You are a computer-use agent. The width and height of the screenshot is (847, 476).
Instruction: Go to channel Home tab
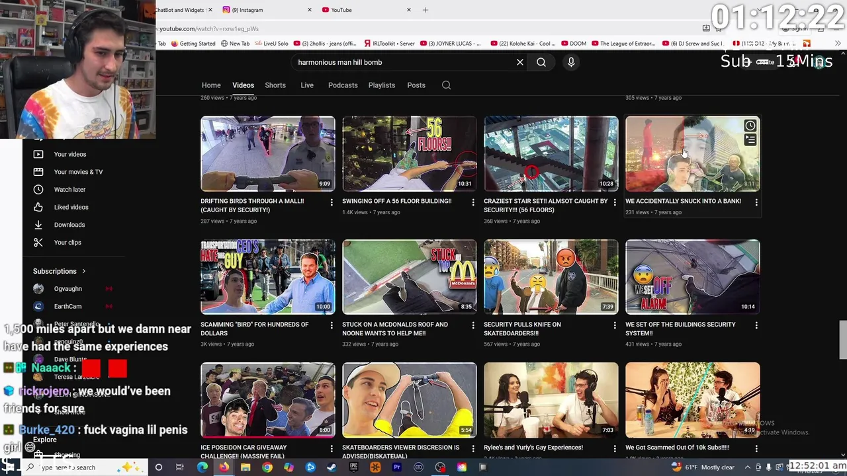click(x=211, y=85)
